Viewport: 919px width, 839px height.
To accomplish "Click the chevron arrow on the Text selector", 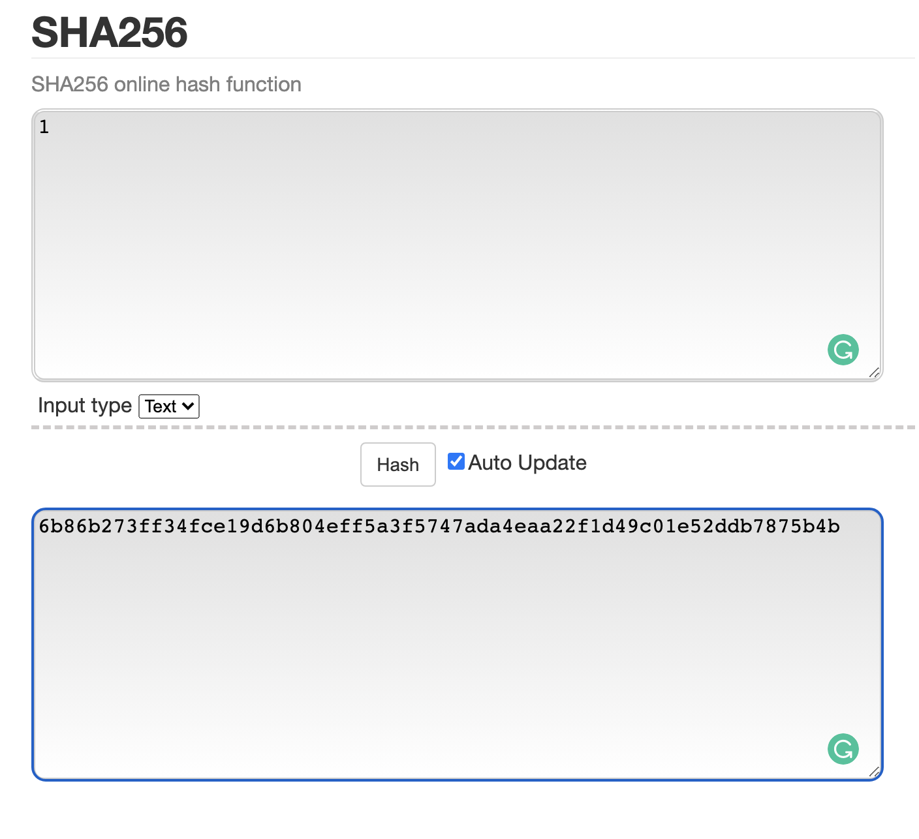I will pyautogui.click(x=188, y=406).
